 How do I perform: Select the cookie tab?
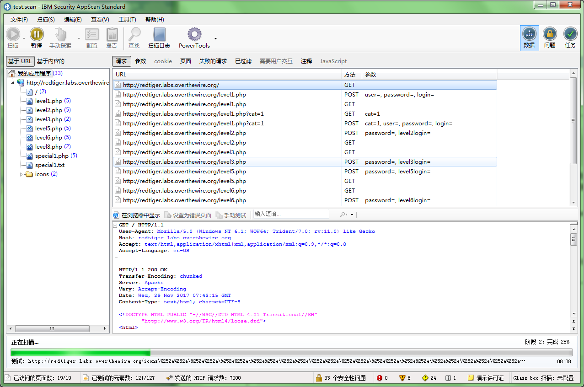pos(163,61)
